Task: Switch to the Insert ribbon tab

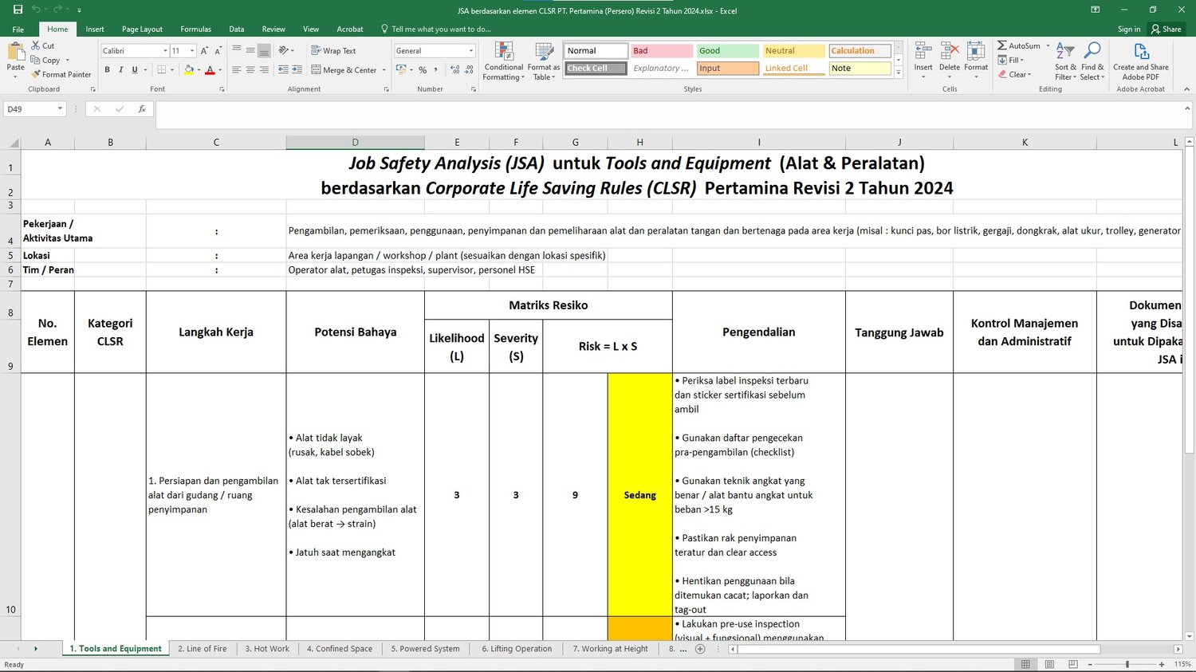Action: click(95, 29)
